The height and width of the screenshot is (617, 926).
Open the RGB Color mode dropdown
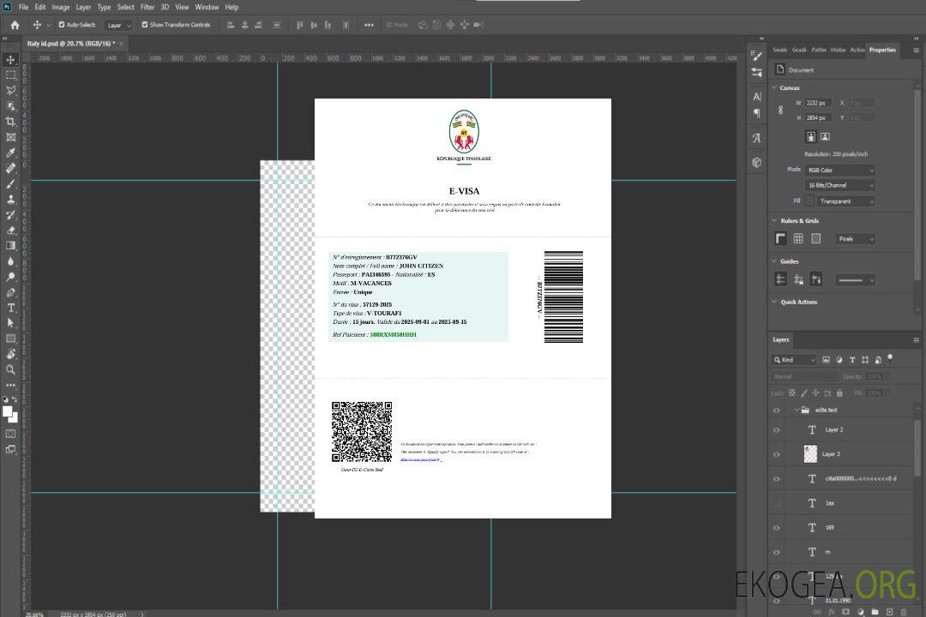coord(839,170)
